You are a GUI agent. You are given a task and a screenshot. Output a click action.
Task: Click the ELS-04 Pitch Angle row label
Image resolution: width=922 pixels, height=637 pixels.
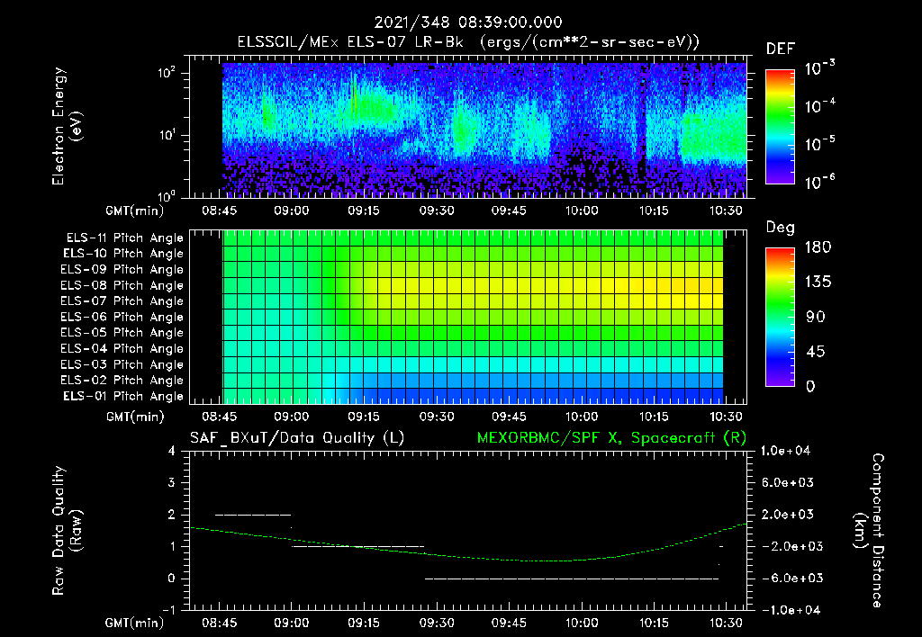tap(122, 349)
